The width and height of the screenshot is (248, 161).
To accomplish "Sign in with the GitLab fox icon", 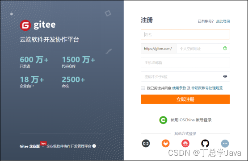I will tap(165, 144).
